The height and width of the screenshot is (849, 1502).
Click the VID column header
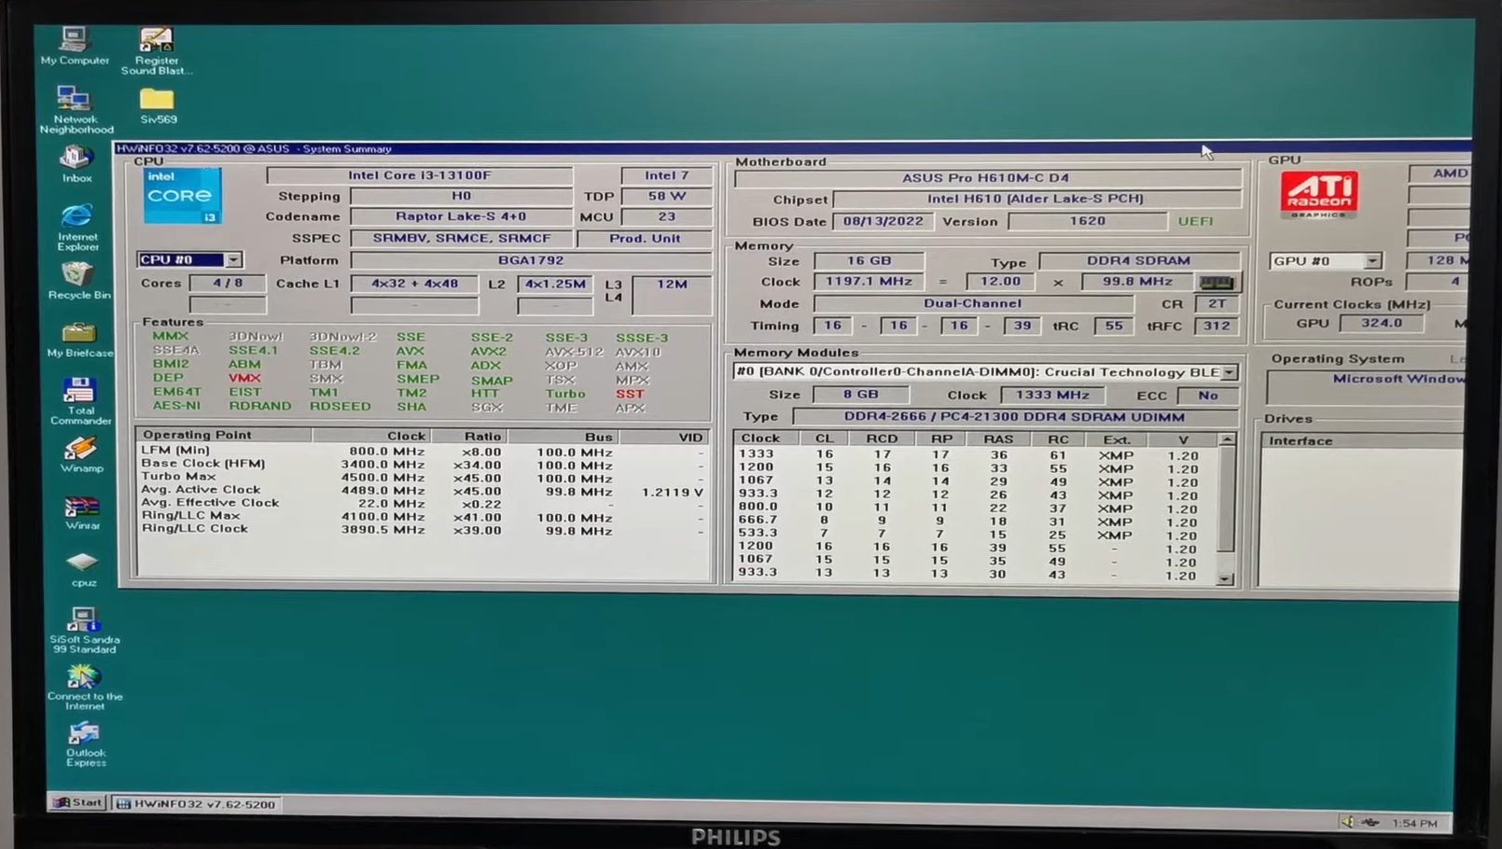point(662,437)
